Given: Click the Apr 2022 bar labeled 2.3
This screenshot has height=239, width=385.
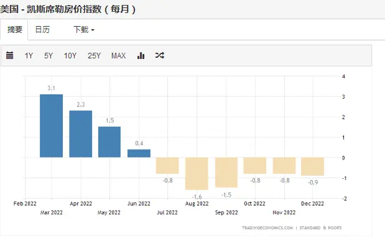Looking at the screenshot, I should (x=80, y=134).
